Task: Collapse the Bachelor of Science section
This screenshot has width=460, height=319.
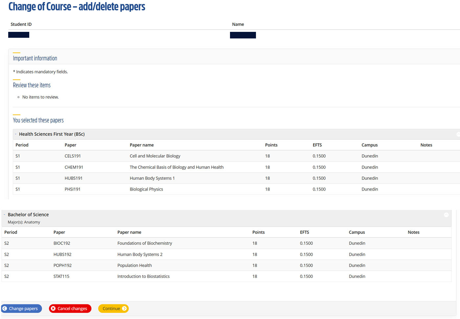Action: [x=5, y=215]
